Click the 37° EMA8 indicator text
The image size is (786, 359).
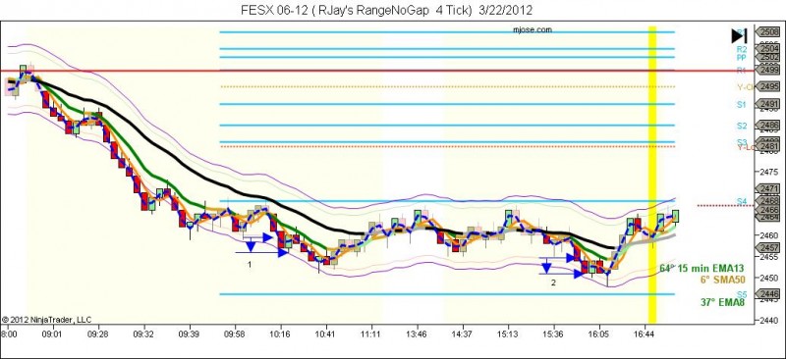tap(722, 302)
